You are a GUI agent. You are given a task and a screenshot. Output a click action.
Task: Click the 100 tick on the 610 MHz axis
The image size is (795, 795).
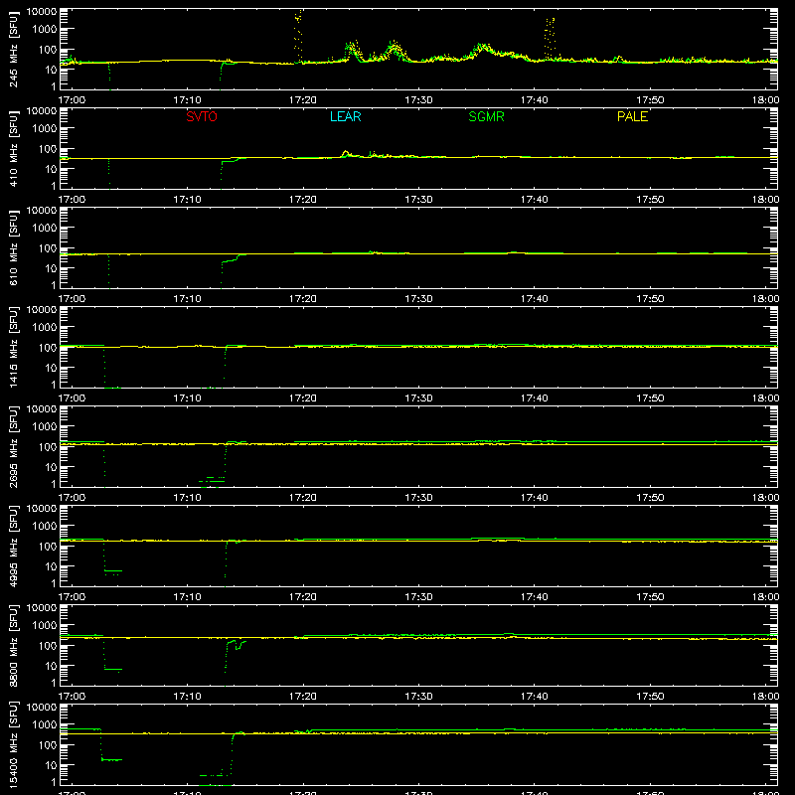click(48, 248)
